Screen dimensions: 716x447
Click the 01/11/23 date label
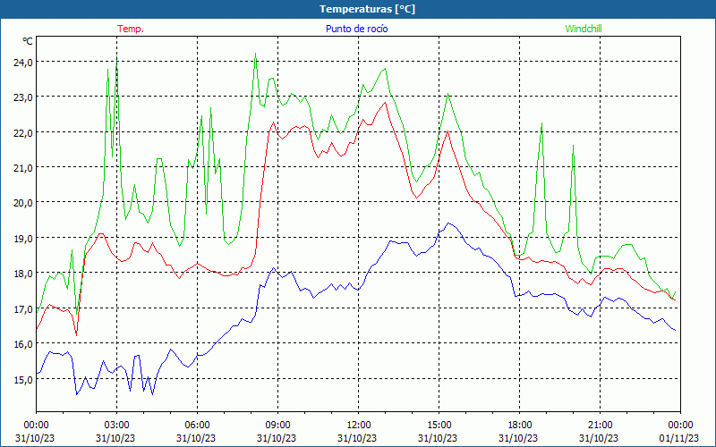(x=679, y=438)
